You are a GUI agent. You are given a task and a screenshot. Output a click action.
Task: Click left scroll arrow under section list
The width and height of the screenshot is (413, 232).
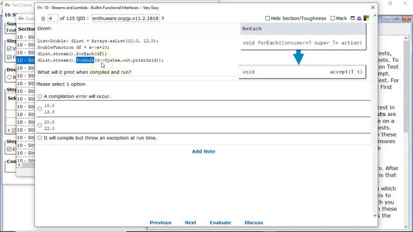tap(19, 165)
